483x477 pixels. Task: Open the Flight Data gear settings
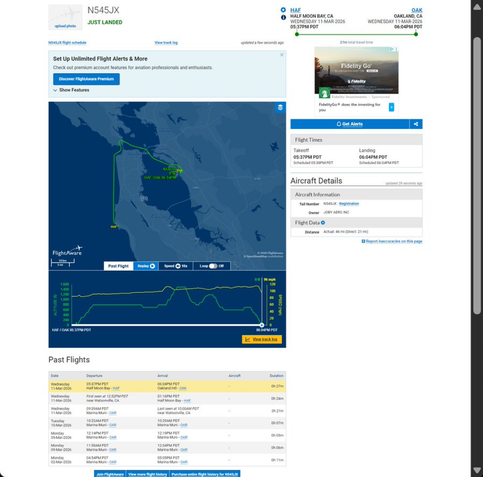coord(323,223)
